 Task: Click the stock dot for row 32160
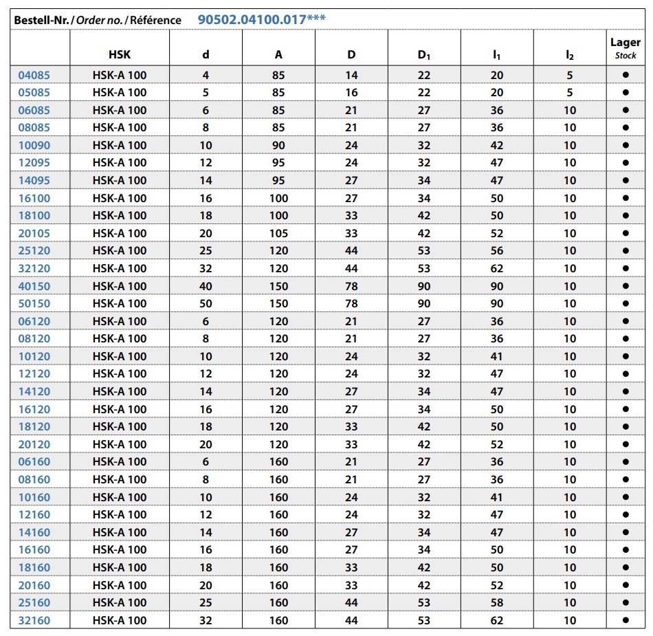pos(626,620)
